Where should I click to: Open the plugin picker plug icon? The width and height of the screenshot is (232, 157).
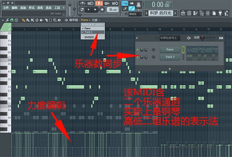220,13
